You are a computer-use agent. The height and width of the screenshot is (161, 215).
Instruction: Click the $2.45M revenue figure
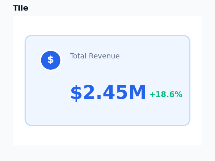(x=108, y=93)
